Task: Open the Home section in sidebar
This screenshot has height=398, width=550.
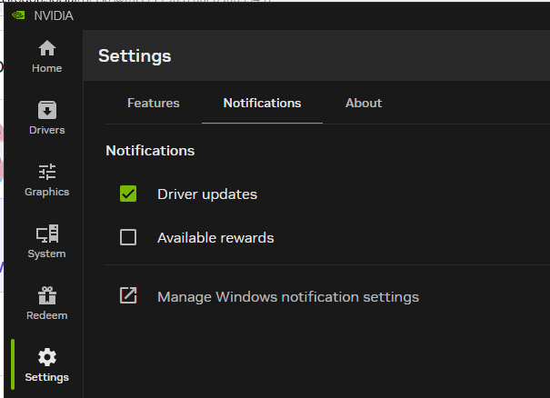Action: pyautogui.click(x=46, y=56)
